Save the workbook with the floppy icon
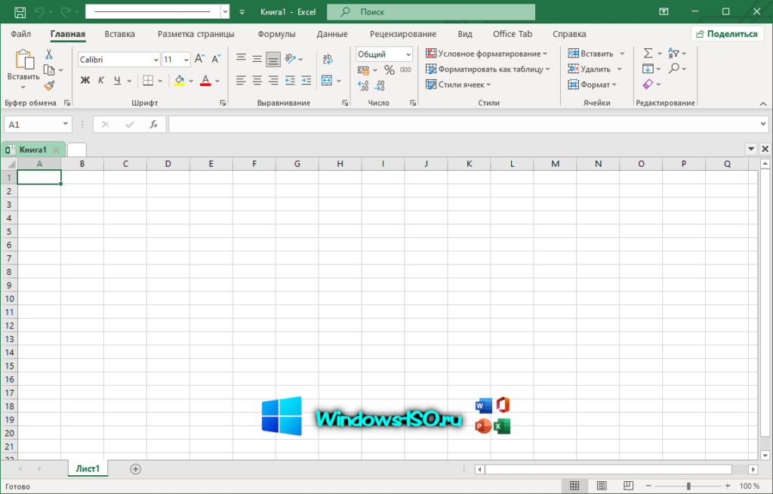 tap(20, 12)
